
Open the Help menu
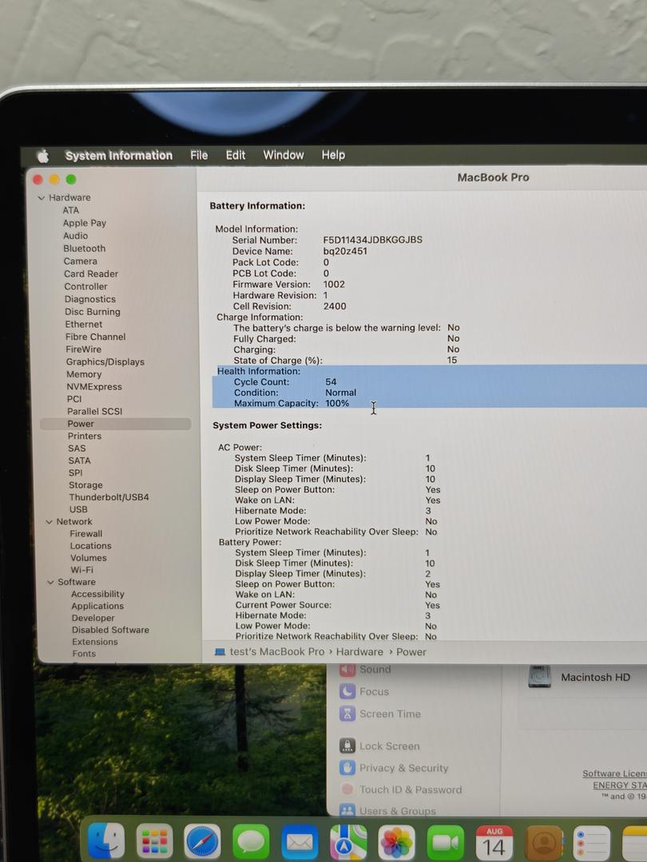[333, 155]
